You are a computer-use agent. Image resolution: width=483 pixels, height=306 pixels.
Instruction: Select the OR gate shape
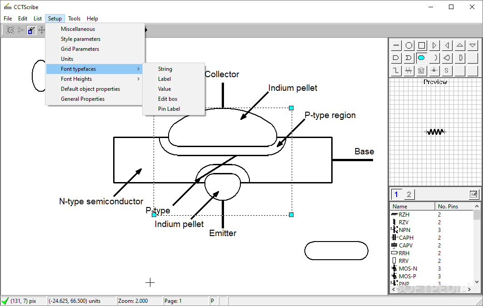click(409, 58)
